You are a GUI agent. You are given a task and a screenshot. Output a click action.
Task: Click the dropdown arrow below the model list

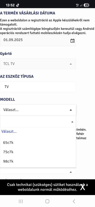tap(71, 172)
